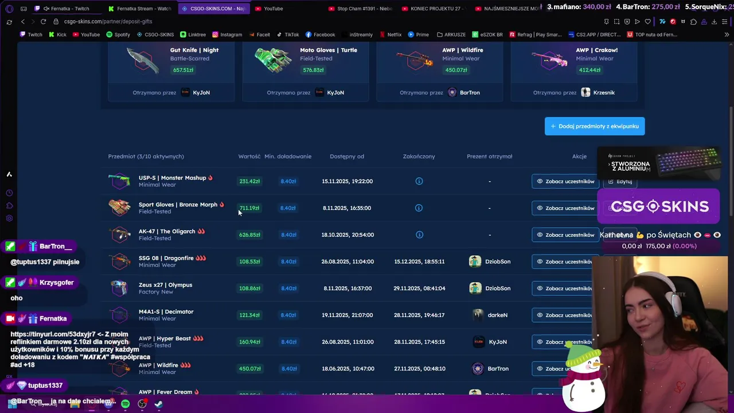Screen dimensions: 734x413
Task: Open the browser downloads icon
Action: click(714, 22)
